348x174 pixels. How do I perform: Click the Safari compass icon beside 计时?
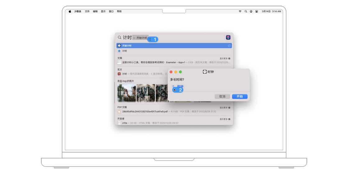(119, 51)
